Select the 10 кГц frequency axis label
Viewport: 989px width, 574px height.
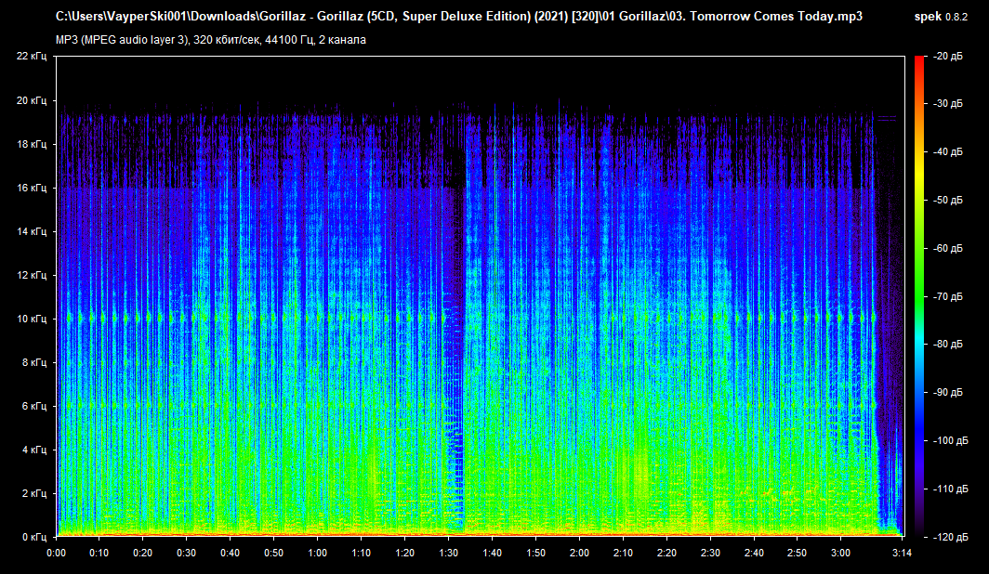(31, 319)
